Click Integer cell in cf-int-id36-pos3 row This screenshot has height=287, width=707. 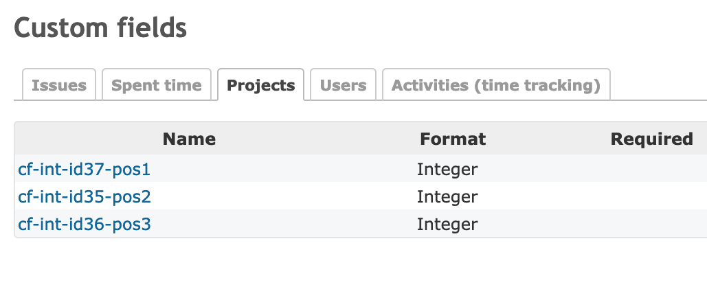447,225
